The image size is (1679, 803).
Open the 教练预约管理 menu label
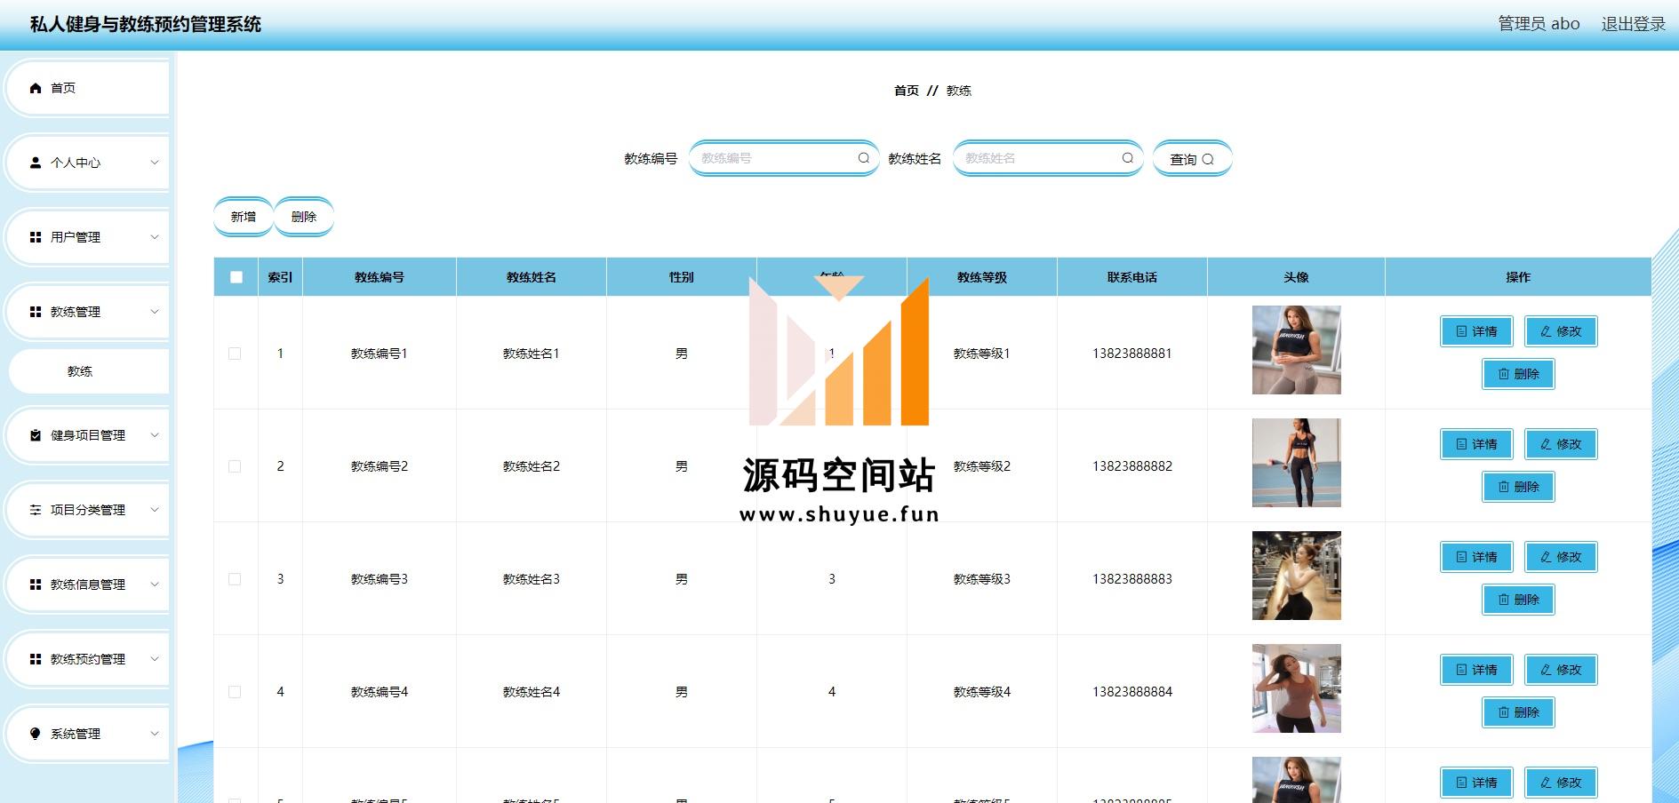[88, 659]
